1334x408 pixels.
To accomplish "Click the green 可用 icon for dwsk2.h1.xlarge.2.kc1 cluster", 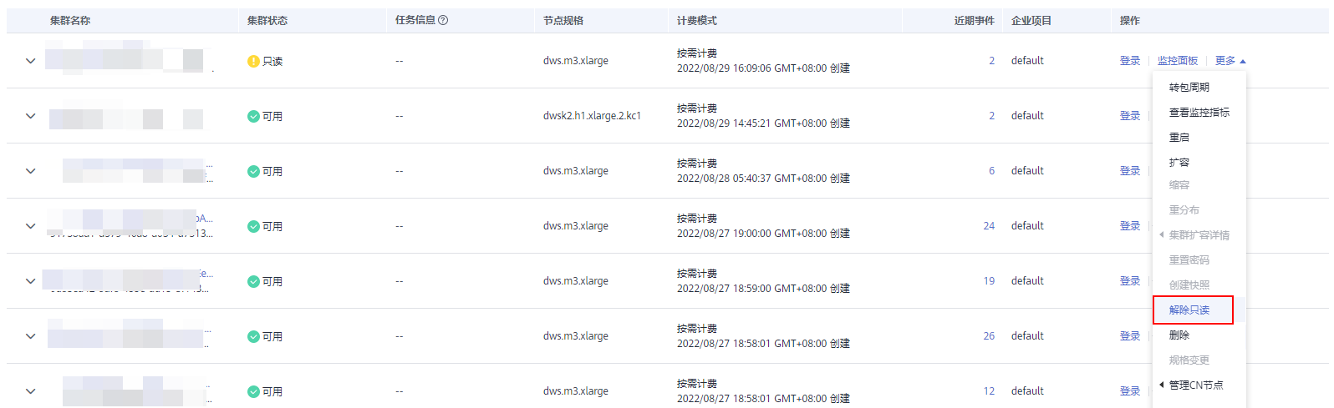I will click(x=253, y=116).
